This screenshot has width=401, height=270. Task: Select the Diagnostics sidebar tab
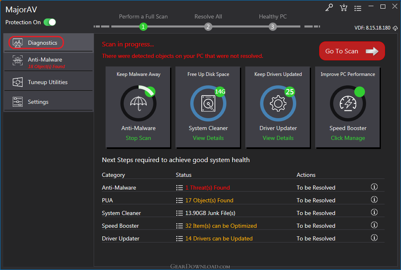48,43
